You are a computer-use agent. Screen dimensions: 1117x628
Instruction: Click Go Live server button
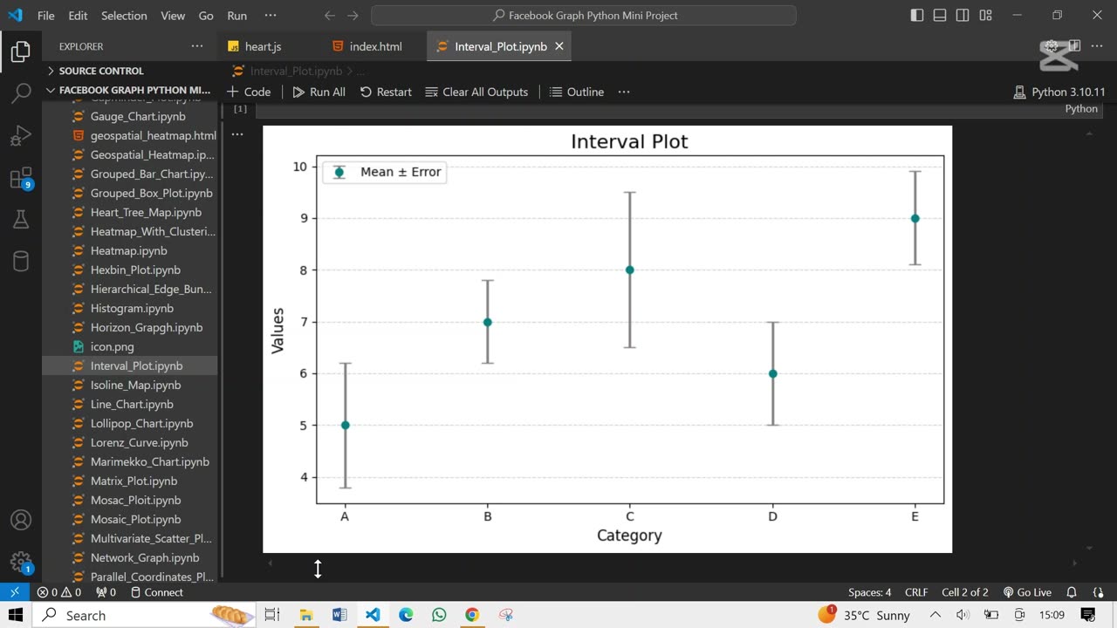point(1027,592)
